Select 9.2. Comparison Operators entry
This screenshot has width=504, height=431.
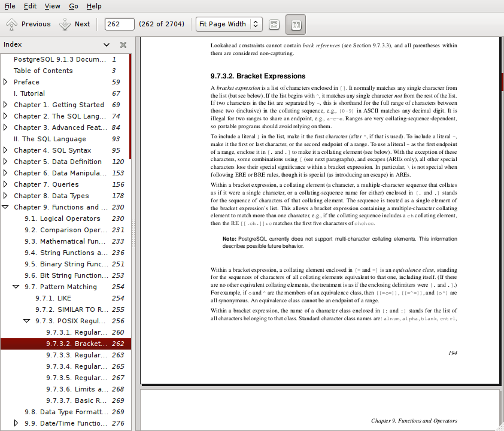point(66,230)
